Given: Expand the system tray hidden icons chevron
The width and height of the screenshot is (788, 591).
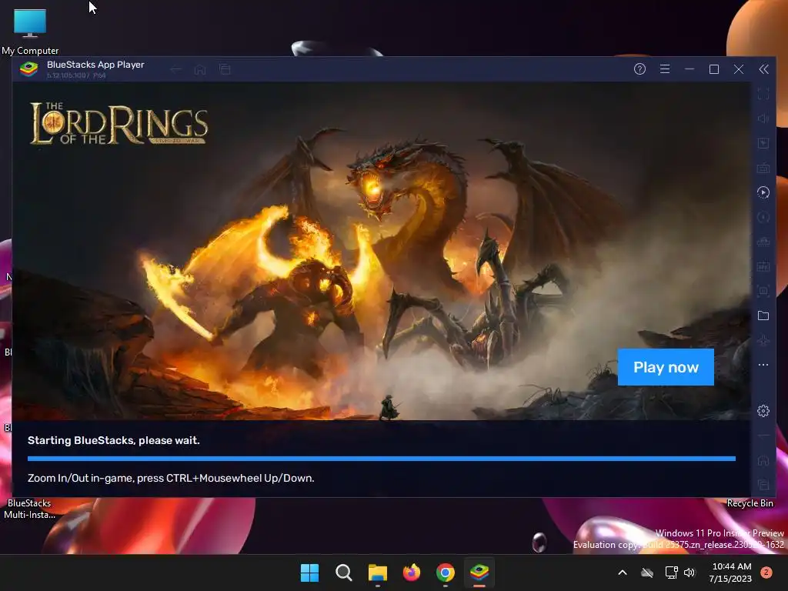Looking at the screenshot, I should (622, 573).
